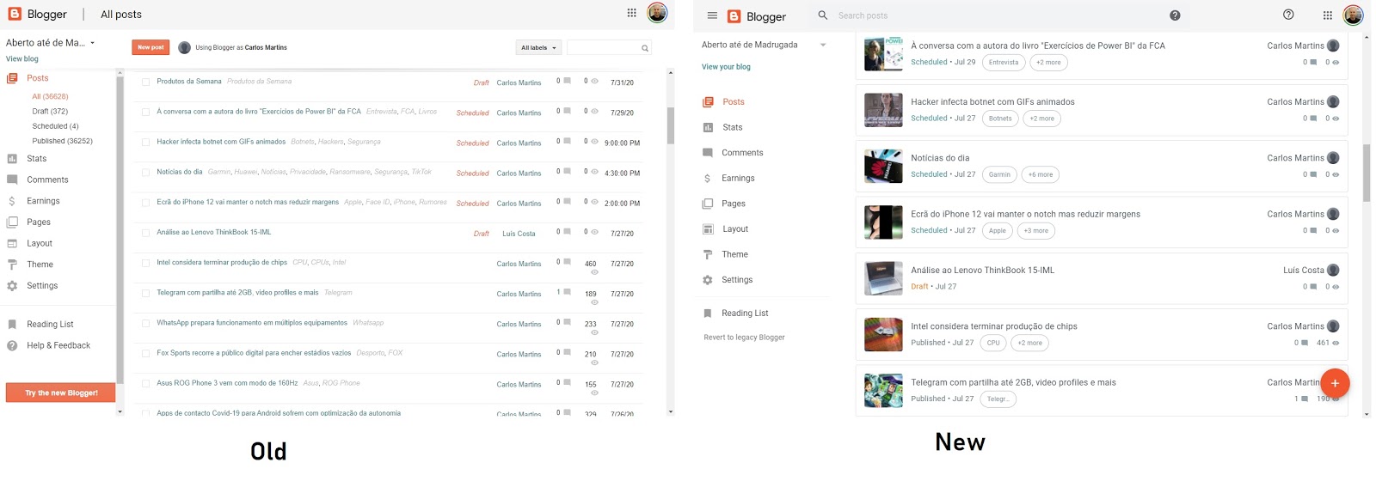
Task: Open Pages in new Blogger sidebar
Action: pos(734,204)
